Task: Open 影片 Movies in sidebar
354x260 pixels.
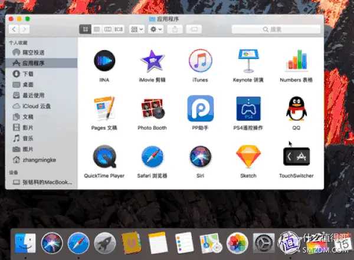Action: pyautogui.click(x=41, y=127)
